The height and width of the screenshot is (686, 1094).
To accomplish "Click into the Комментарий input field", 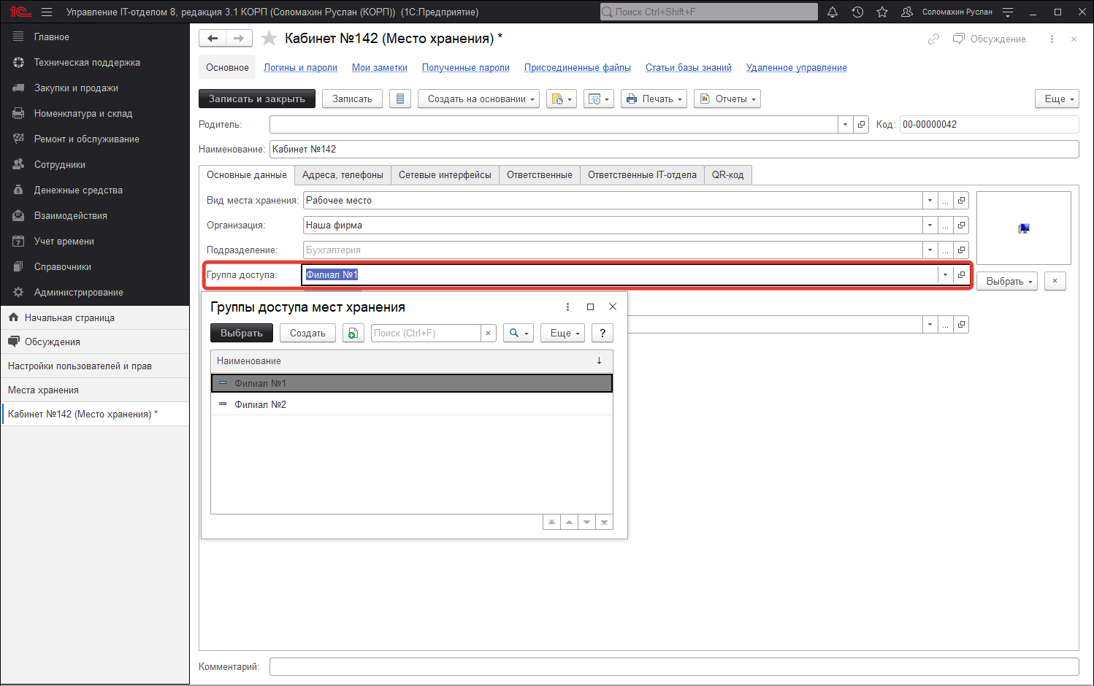I will pyautogui.click(x=673, y=666).
